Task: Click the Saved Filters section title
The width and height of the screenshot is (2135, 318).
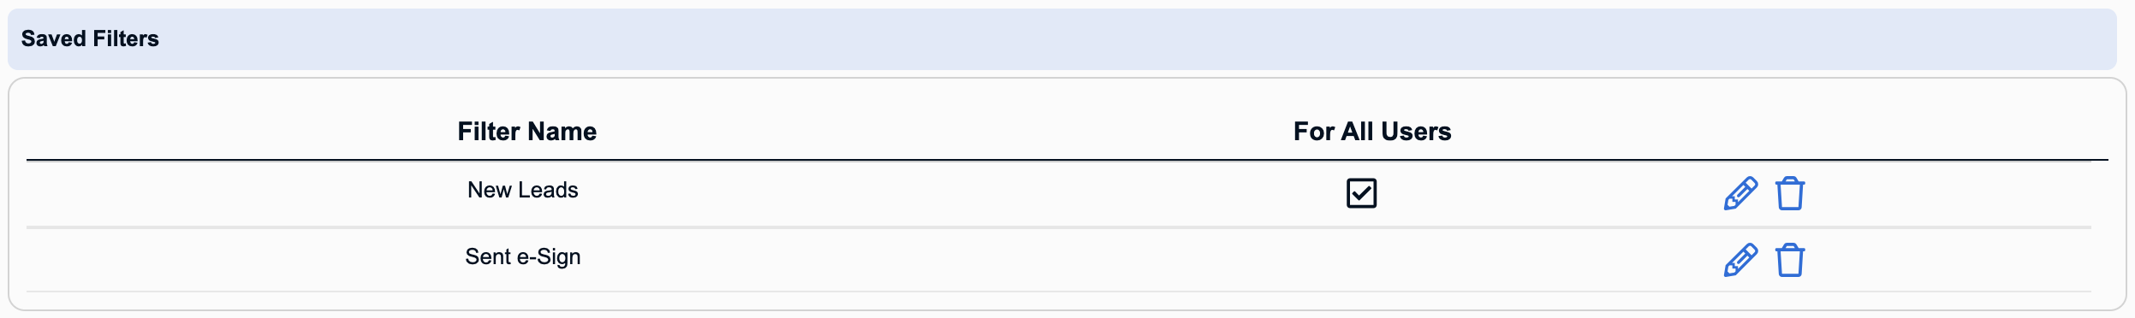Action: point(90,38)
